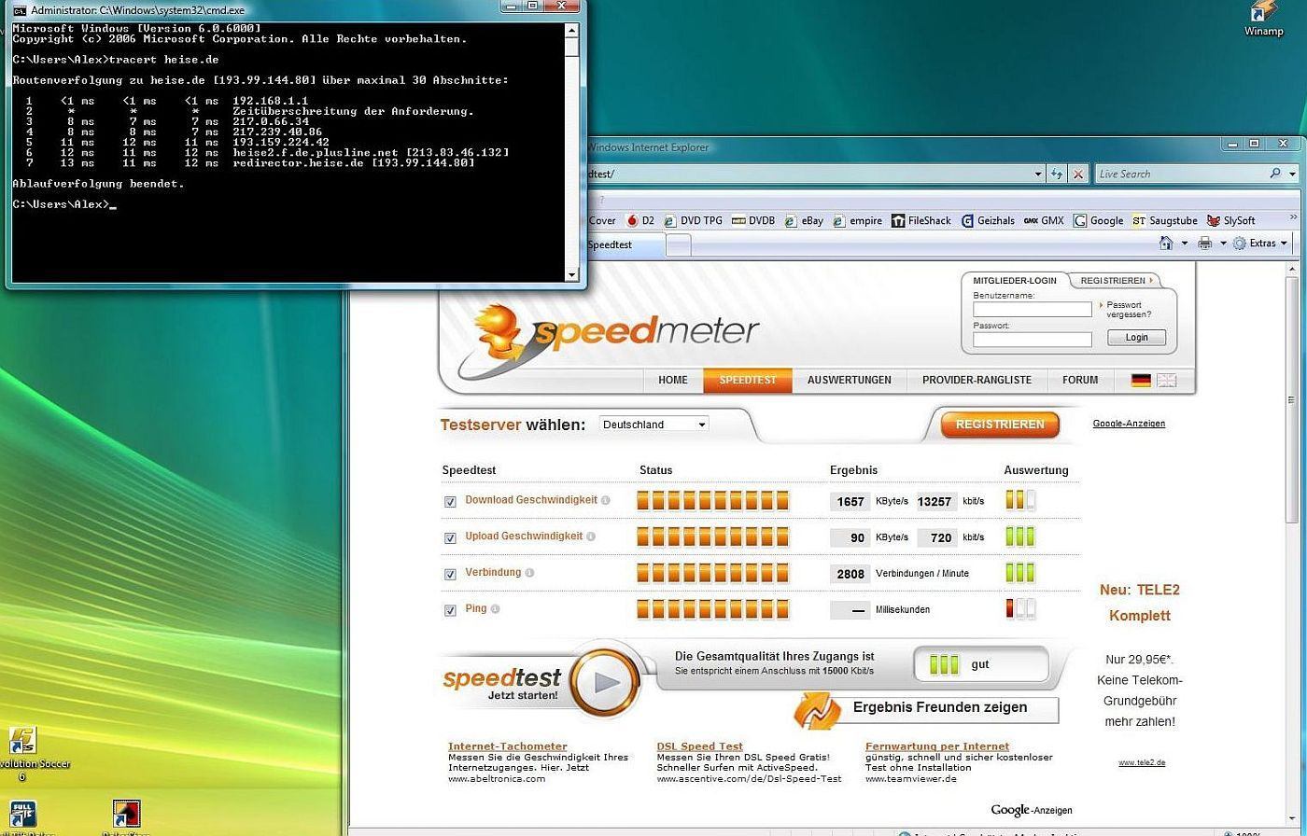Viewport: 1307px width, 836px height.
Task: Open the empire favorites link
Action: click(857, 220)
